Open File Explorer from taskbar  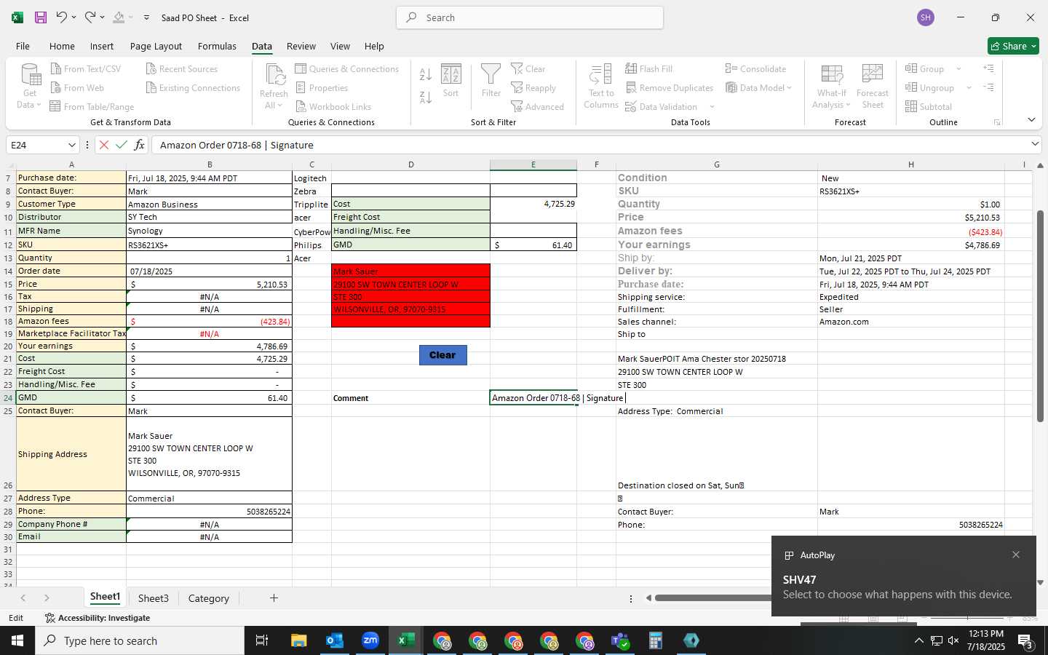pyautogui.click(x=299, y=640)
